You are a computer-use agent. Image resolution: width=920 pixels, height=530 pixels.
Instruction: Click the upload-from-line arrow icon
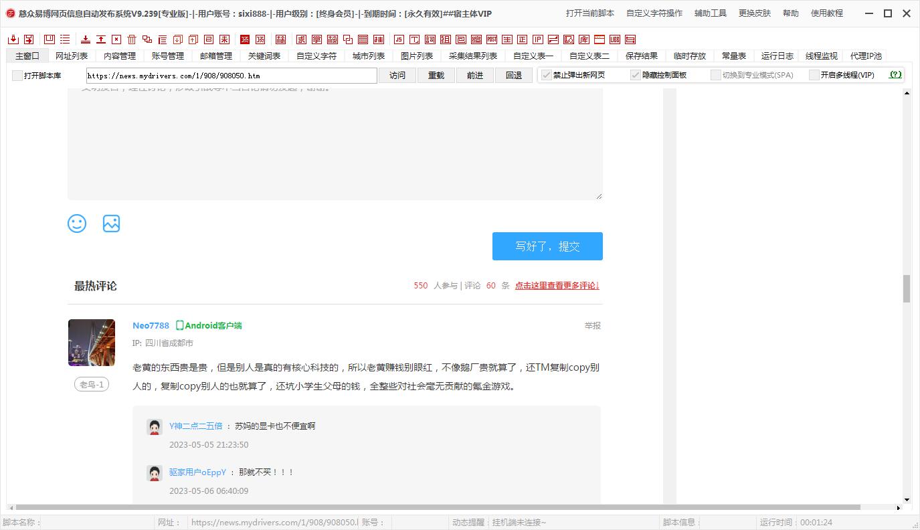coord(101,39)
